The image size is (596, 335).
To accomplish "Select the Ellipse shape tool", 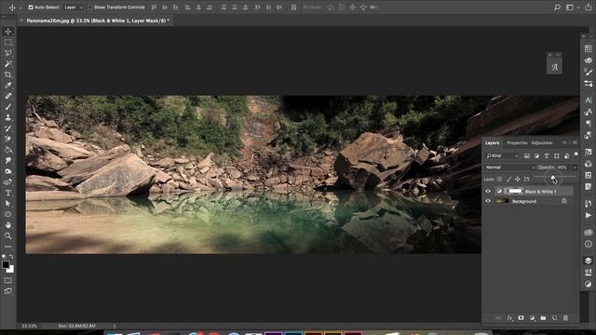I will tap(8, 214).
